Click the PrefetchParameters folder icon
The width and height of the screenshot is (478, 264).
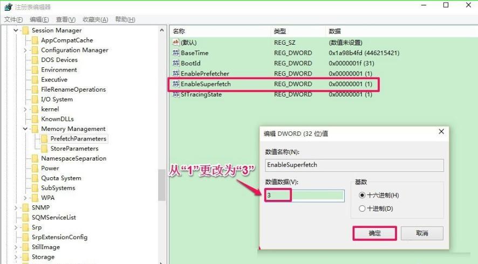(44, 139)
